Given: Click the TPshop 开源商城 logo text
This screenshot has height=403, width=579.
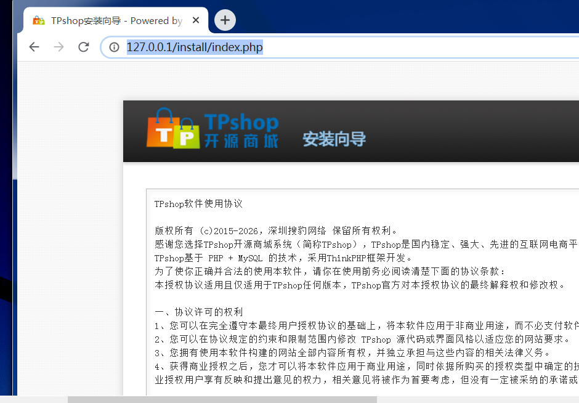Looking at the screenshot, I should click(241, 131).
